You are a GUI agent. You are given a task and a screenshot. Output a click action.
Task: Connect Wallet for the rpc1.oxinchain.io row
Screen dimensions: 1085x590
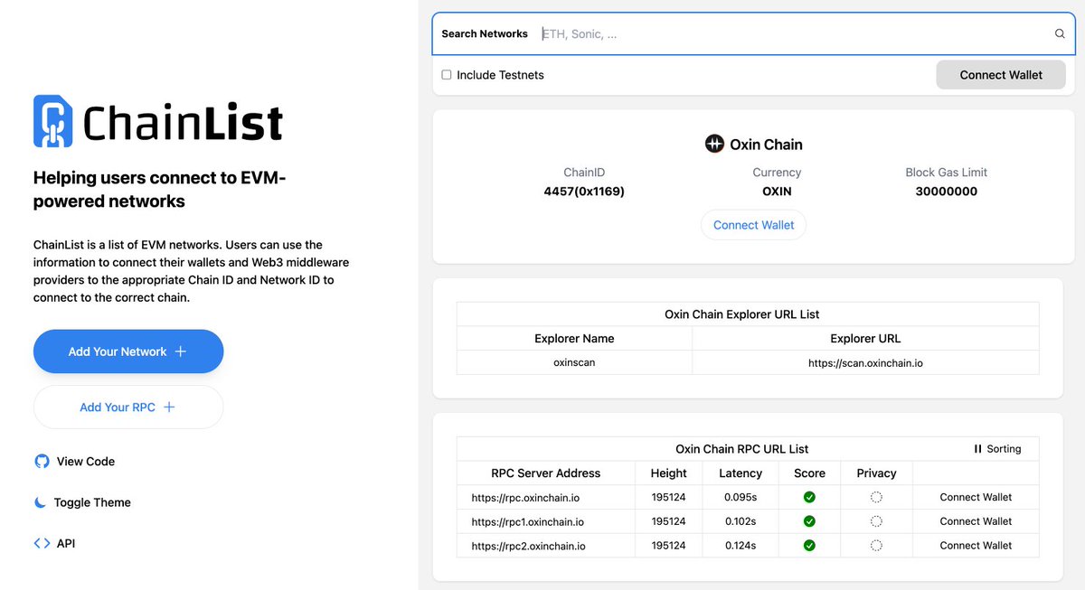976,521
